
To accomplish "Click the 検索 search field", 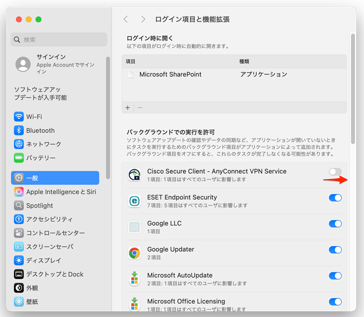I will [59, 40].
